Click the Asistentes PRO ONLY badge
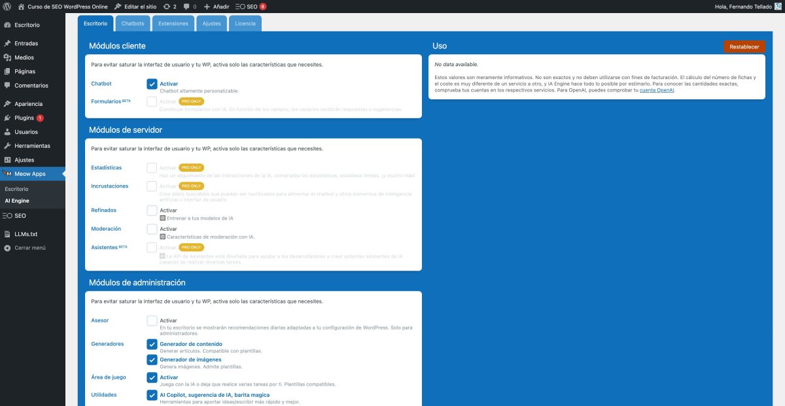785x406 pixels. pyautogui.click(x=191, y=247)
